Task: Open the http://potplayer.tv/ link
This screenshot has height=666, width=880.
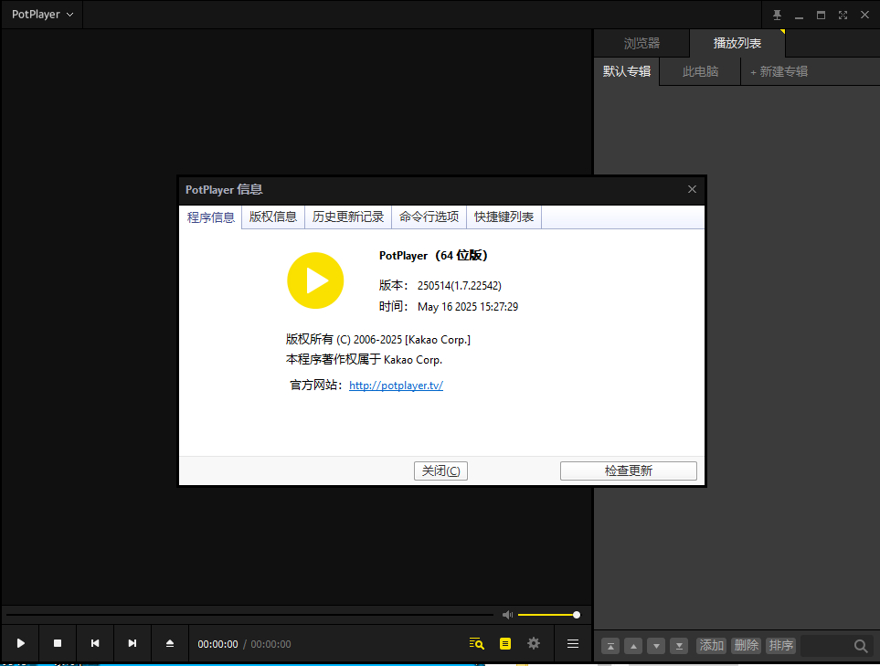Action: click(396, 386)
